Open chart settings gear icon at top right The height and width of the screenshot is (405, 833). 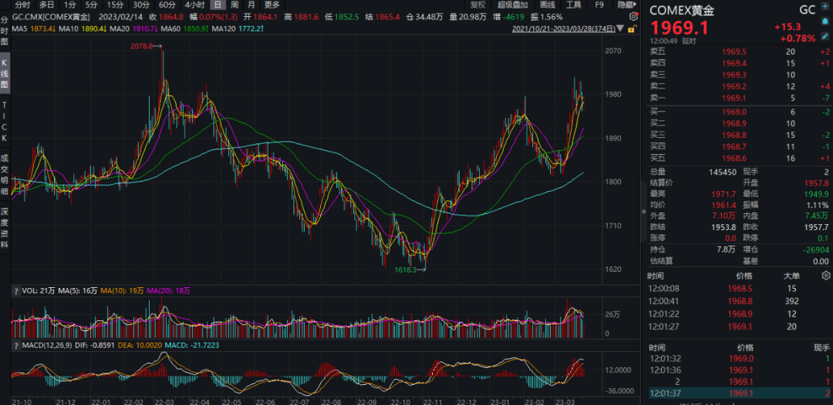pyautogui.click(x=633, y=16)
